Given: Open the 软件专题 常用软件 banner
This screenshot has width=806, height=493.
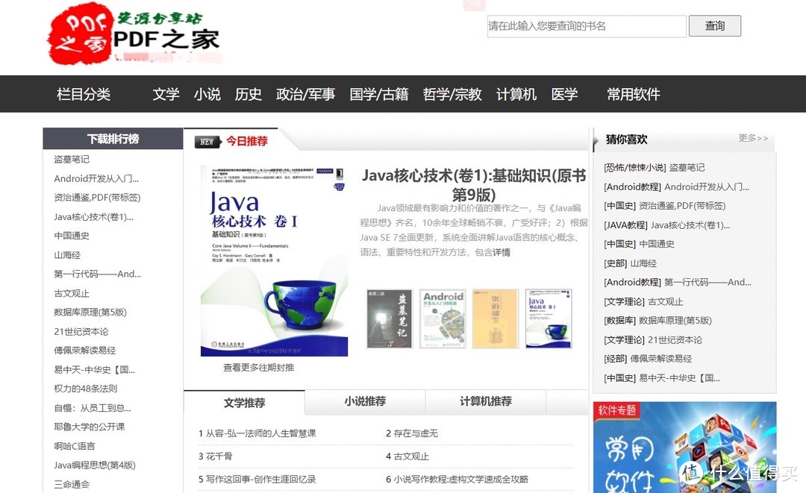Looking at the screenshot, I should coord(684,448).
